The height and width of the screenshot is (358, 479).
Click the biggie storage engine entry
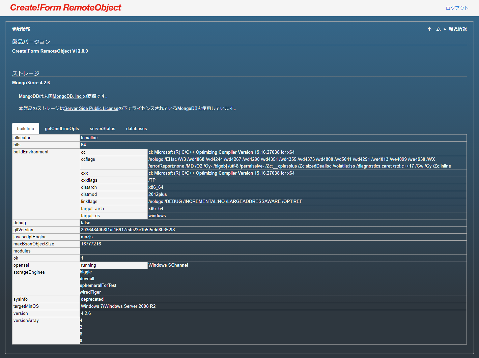coord(86,272)
